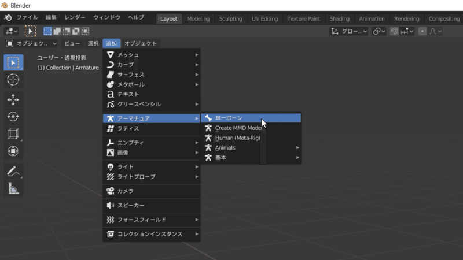Choose Human (Meta-Rig) entry
463x260 pixels.
[251, 138]
